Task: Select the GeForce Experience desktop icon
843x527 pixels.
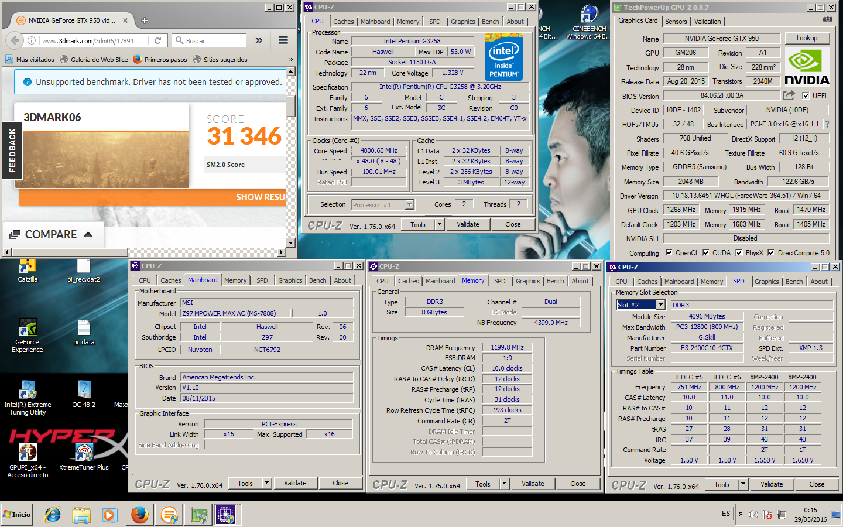Action: point(28,336)
